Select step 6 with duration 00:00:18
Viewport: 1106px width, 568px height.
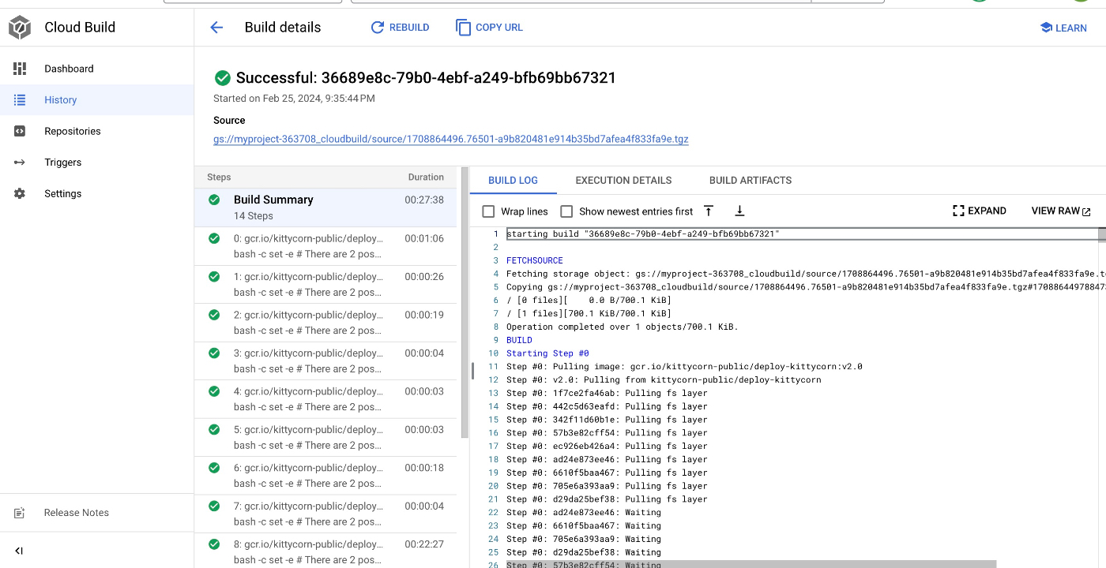click(325, 476)
